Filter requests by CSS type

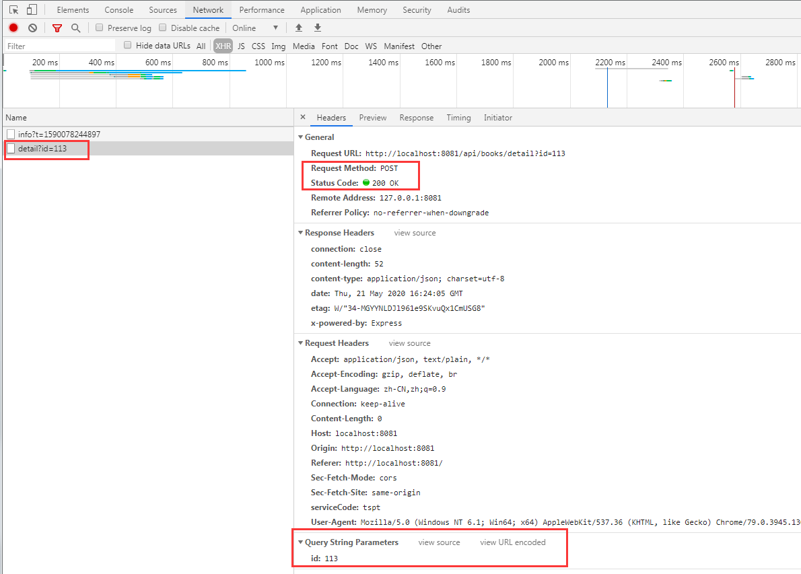(258, 46)
